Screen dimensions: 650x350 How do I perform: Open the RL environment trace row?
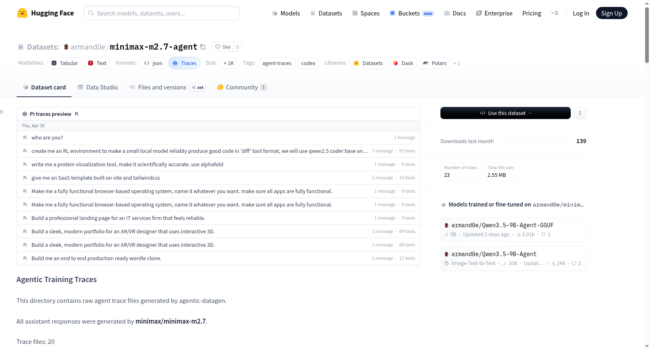tap(219, 151)
